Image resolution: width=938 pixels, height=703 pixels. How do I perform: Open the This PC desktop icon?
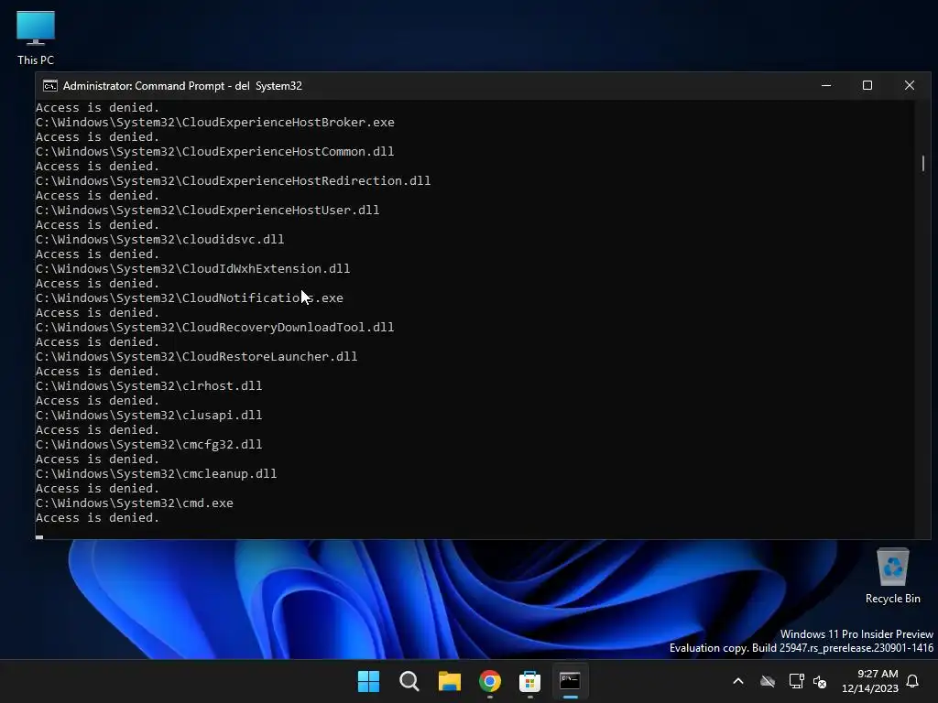click(x=36, y=38)
